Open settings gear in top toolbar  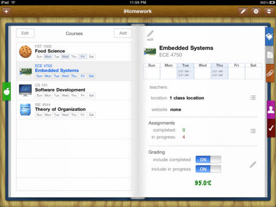[256, 11]
